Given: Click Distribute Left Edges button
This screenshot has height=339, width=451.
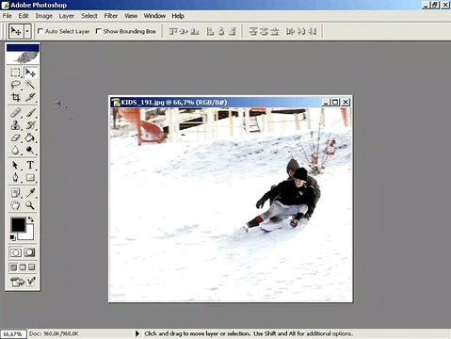Looking at the screenshot, I should click(290, 31).
